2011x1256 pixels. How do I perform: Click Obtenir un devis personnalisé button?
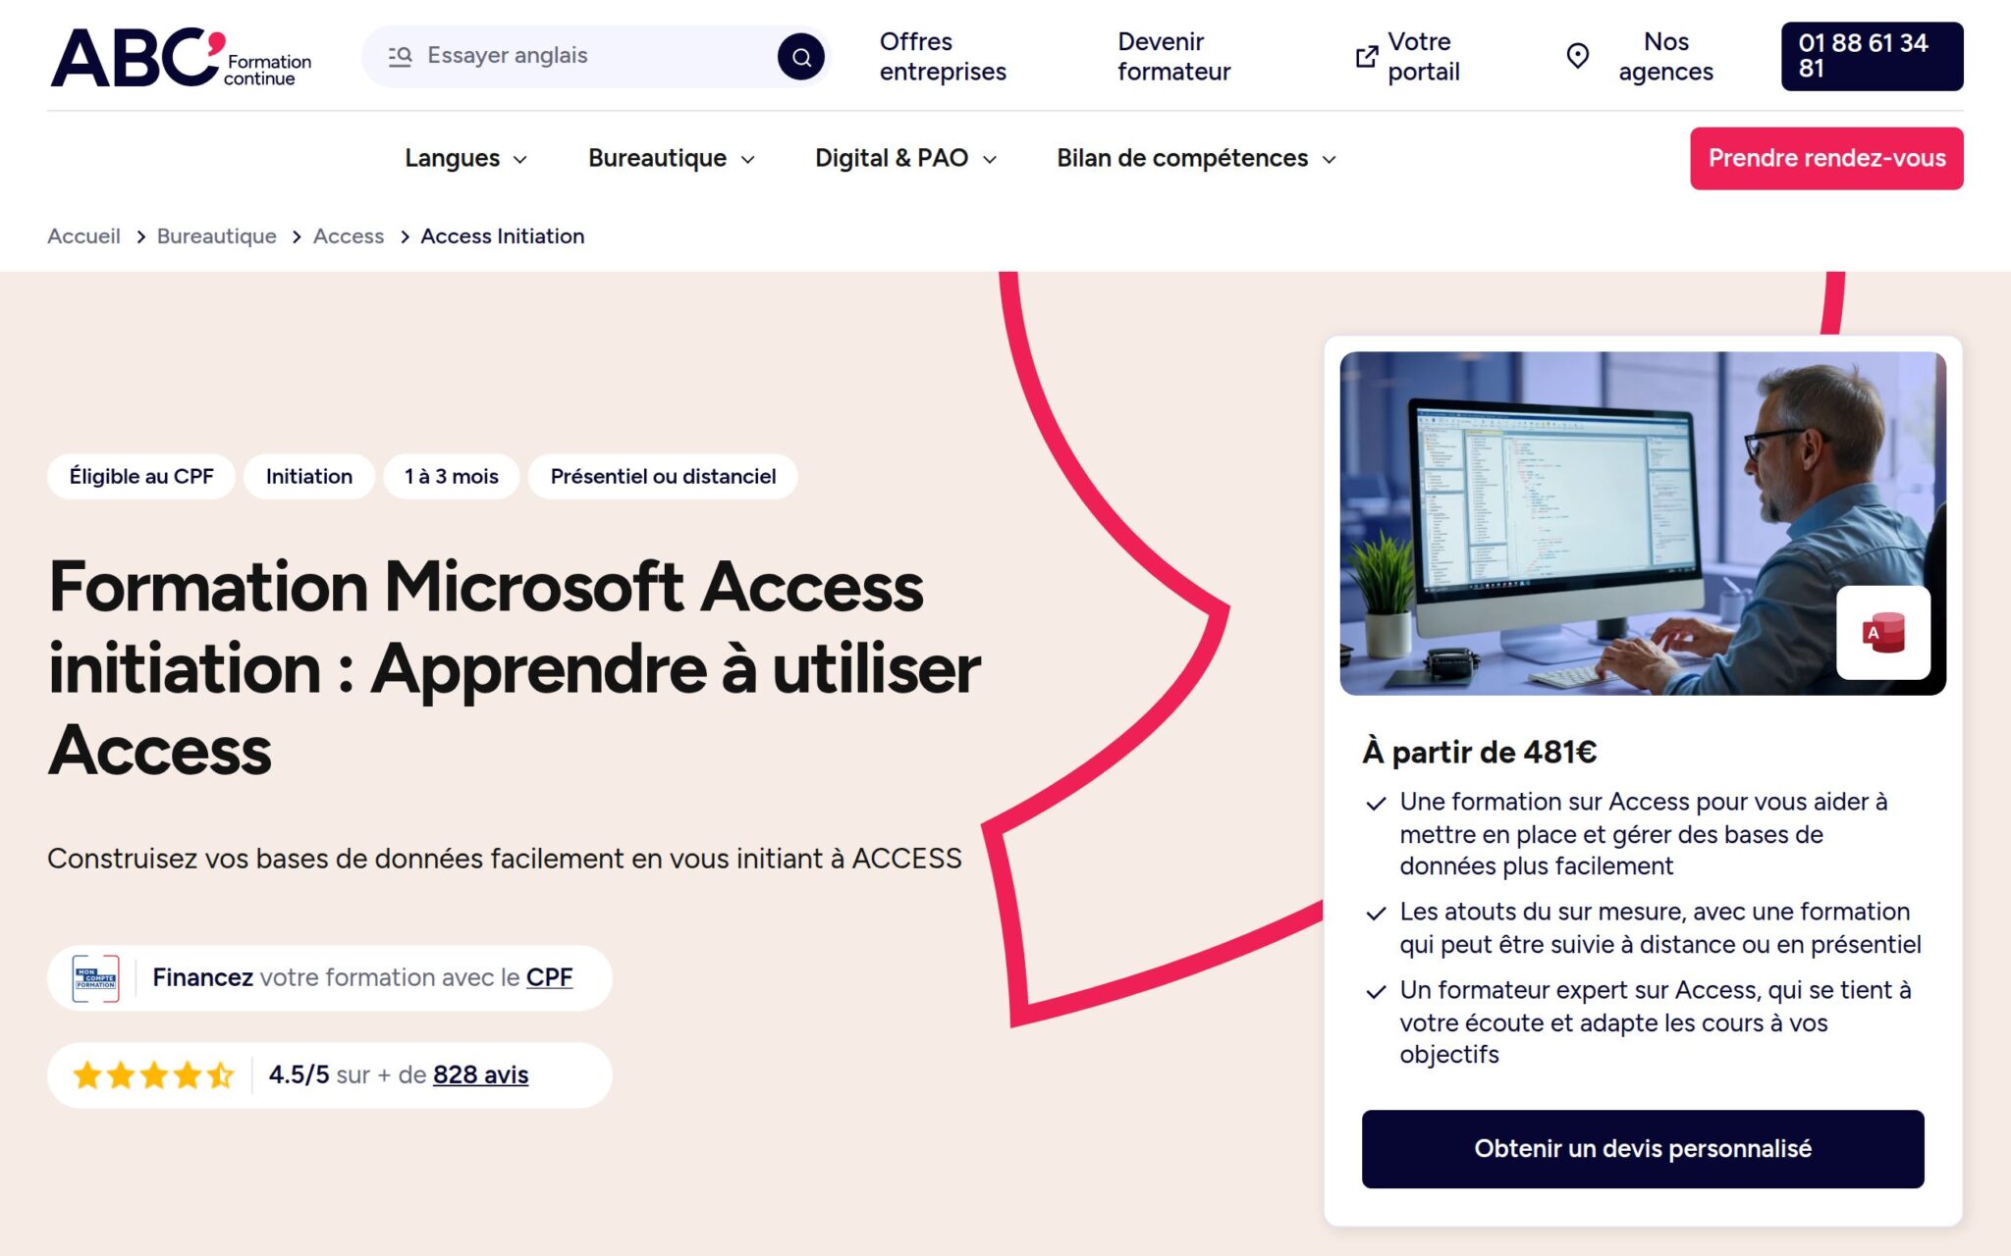tap(1643, 1149)
